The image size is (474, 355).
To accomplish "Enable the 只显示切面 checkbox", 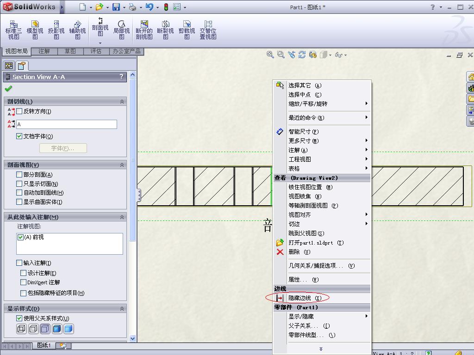I will click(x=19, y=184).
